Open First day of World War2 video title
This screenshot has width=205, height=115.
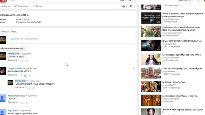click(181, 29)
